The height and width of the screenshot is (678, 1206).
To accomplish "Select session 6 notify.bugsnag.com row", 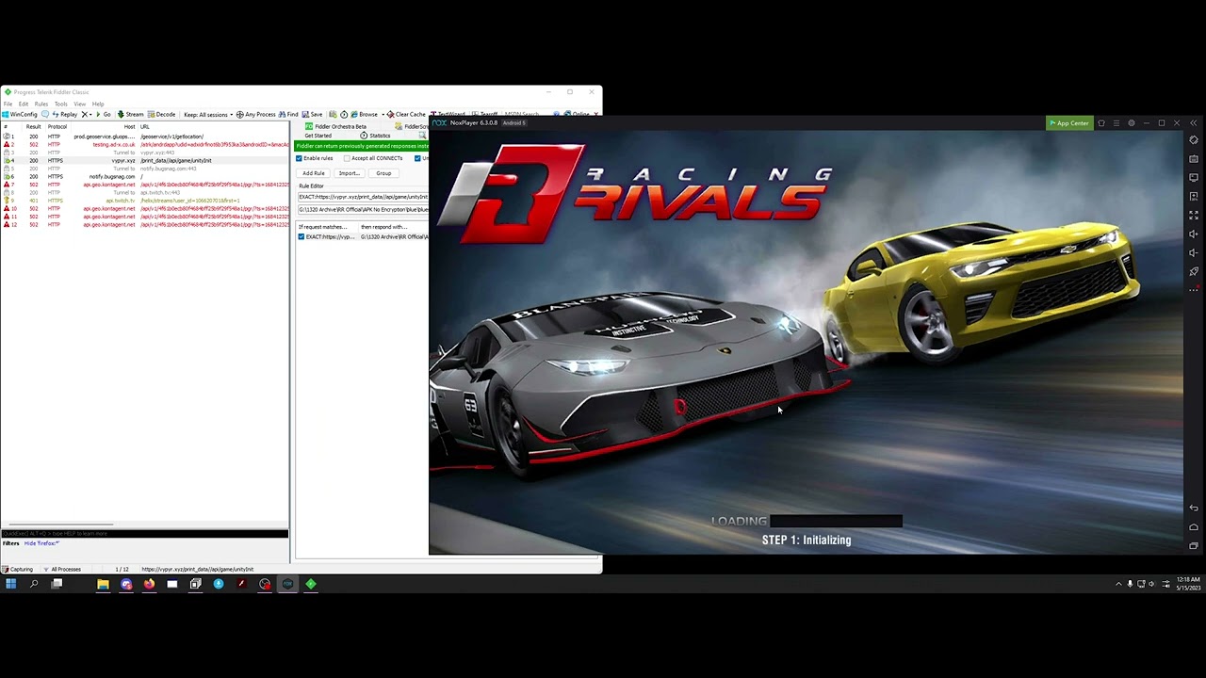I will tap(145, 176).
